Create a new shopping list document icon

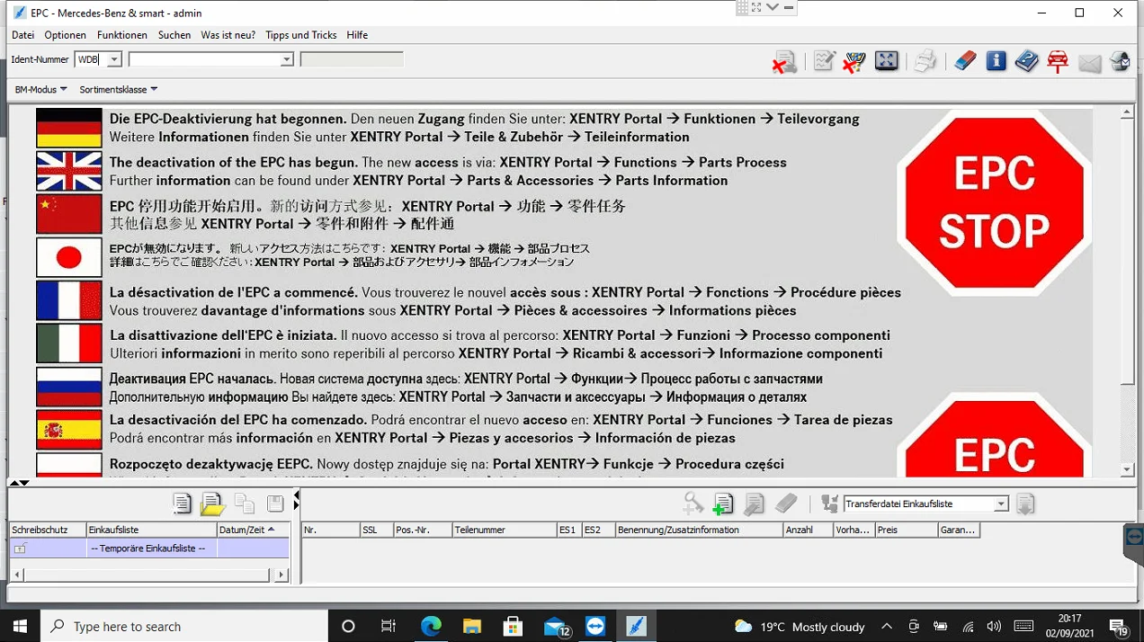pos(183,504)
